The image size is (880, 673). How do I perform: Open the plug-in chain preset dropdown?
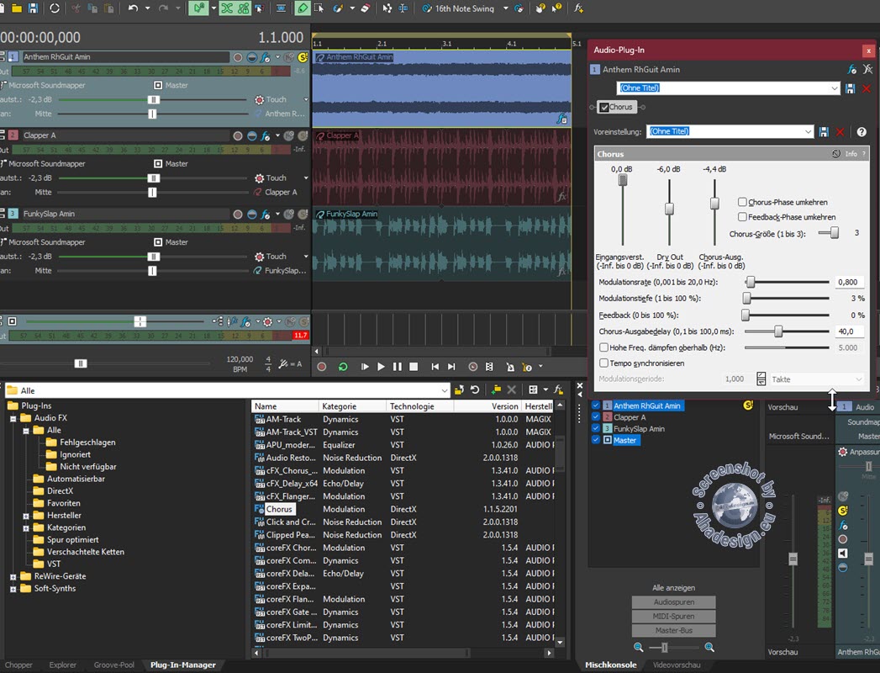(x=834, y=88)
